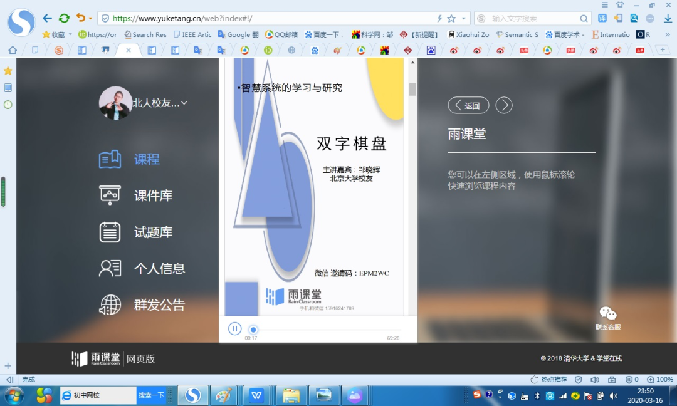The width and height of the screenshot is (677, 406).
Task: Click the sidebar plus add icon
Action: pos(8,366)
